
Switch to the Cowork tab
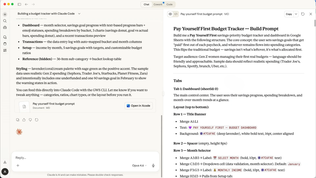pos(158,4)
